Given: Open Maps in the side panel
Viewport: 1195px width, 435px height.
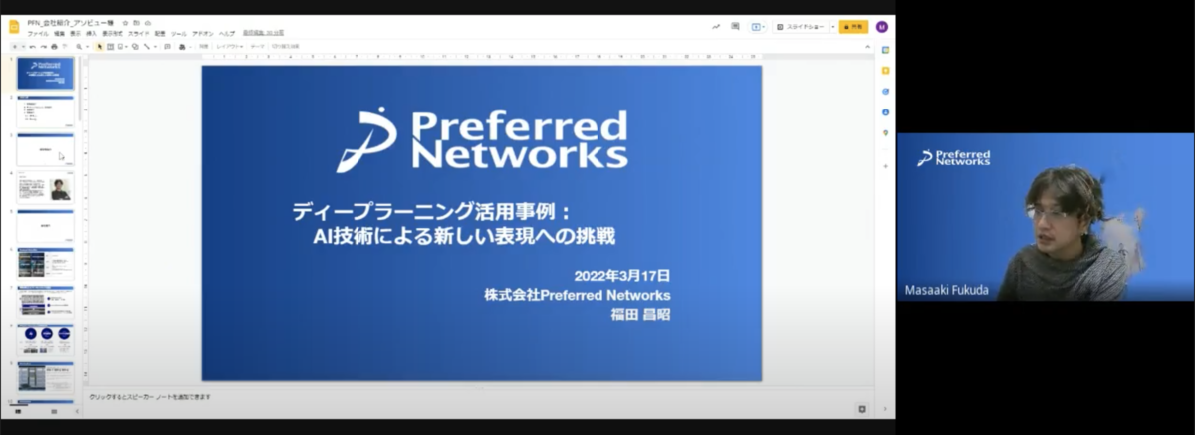Looking at the screenshot, I should (885, 133).
